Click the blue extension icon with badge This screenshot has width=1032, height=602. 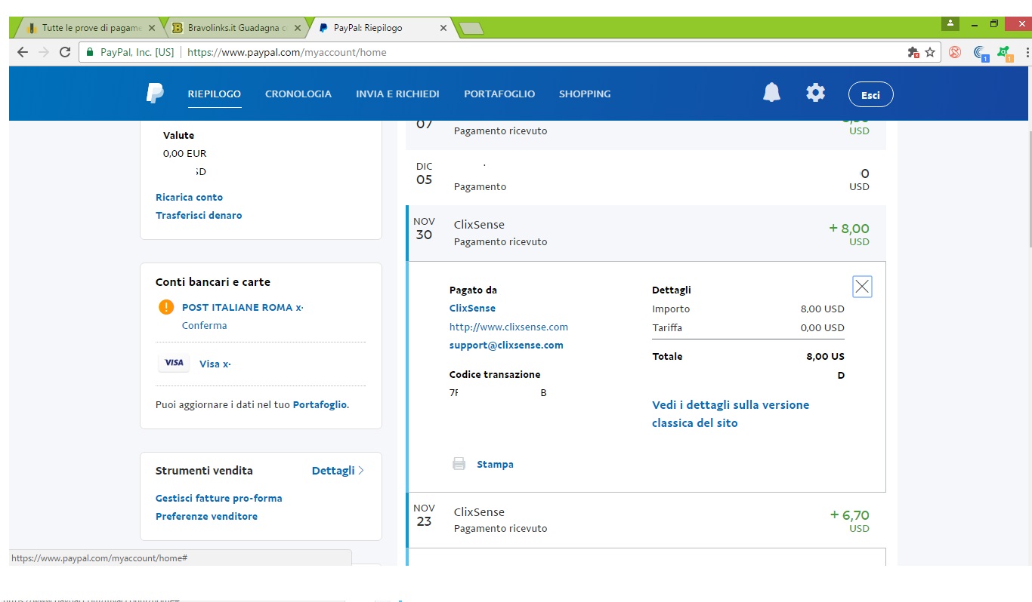[981, 53]
